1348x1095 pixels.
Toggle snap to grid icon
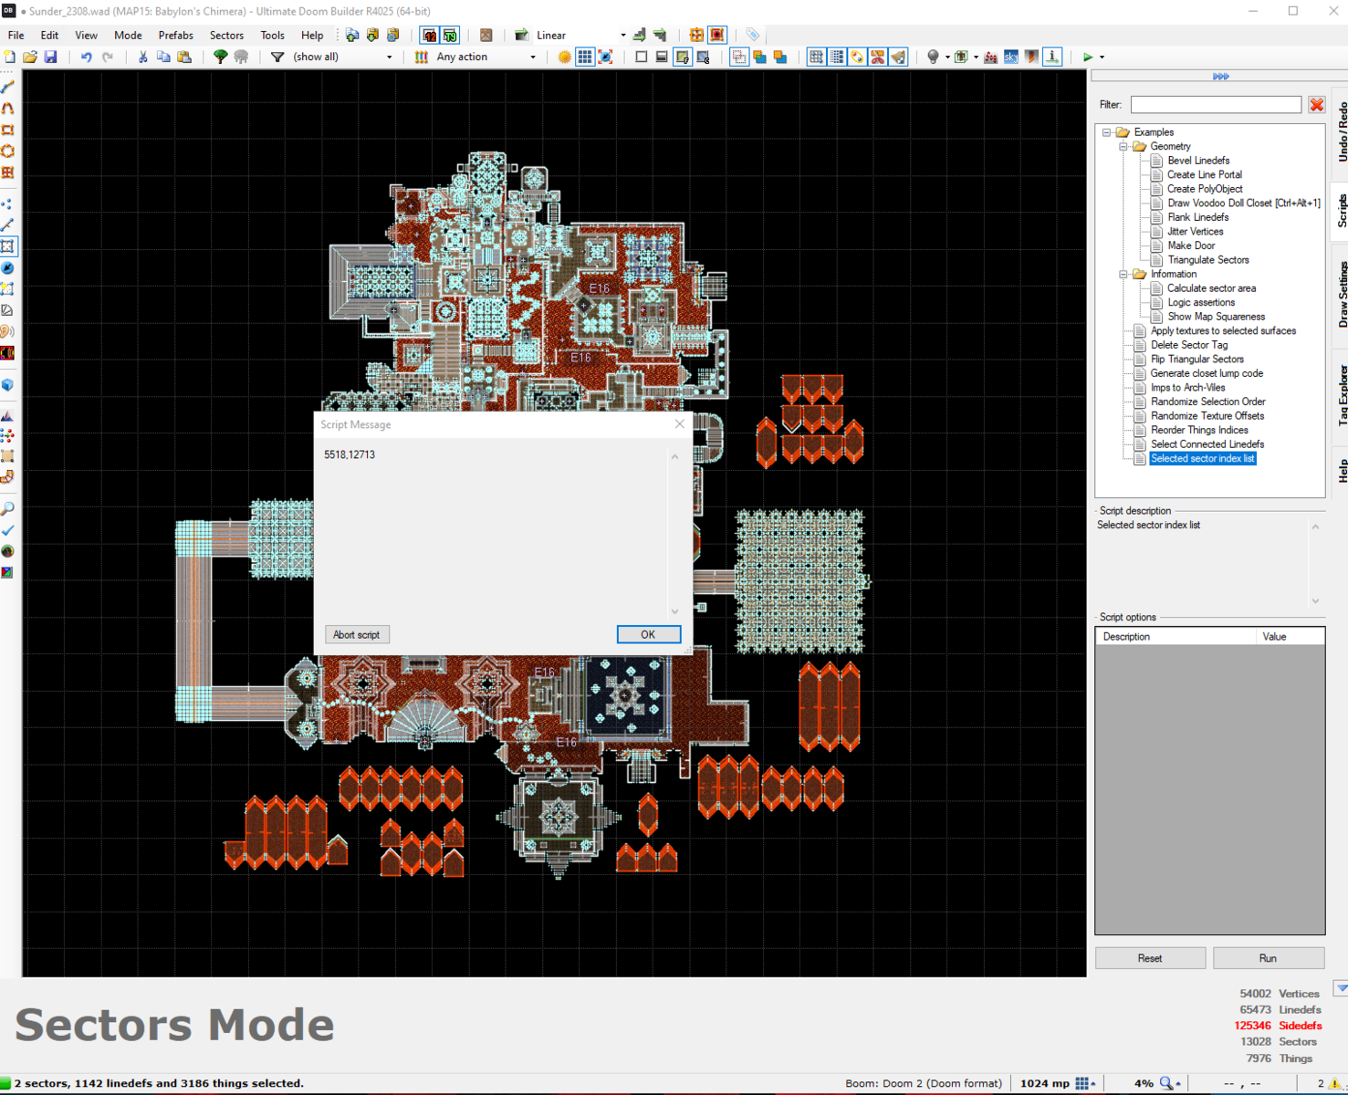816,57
